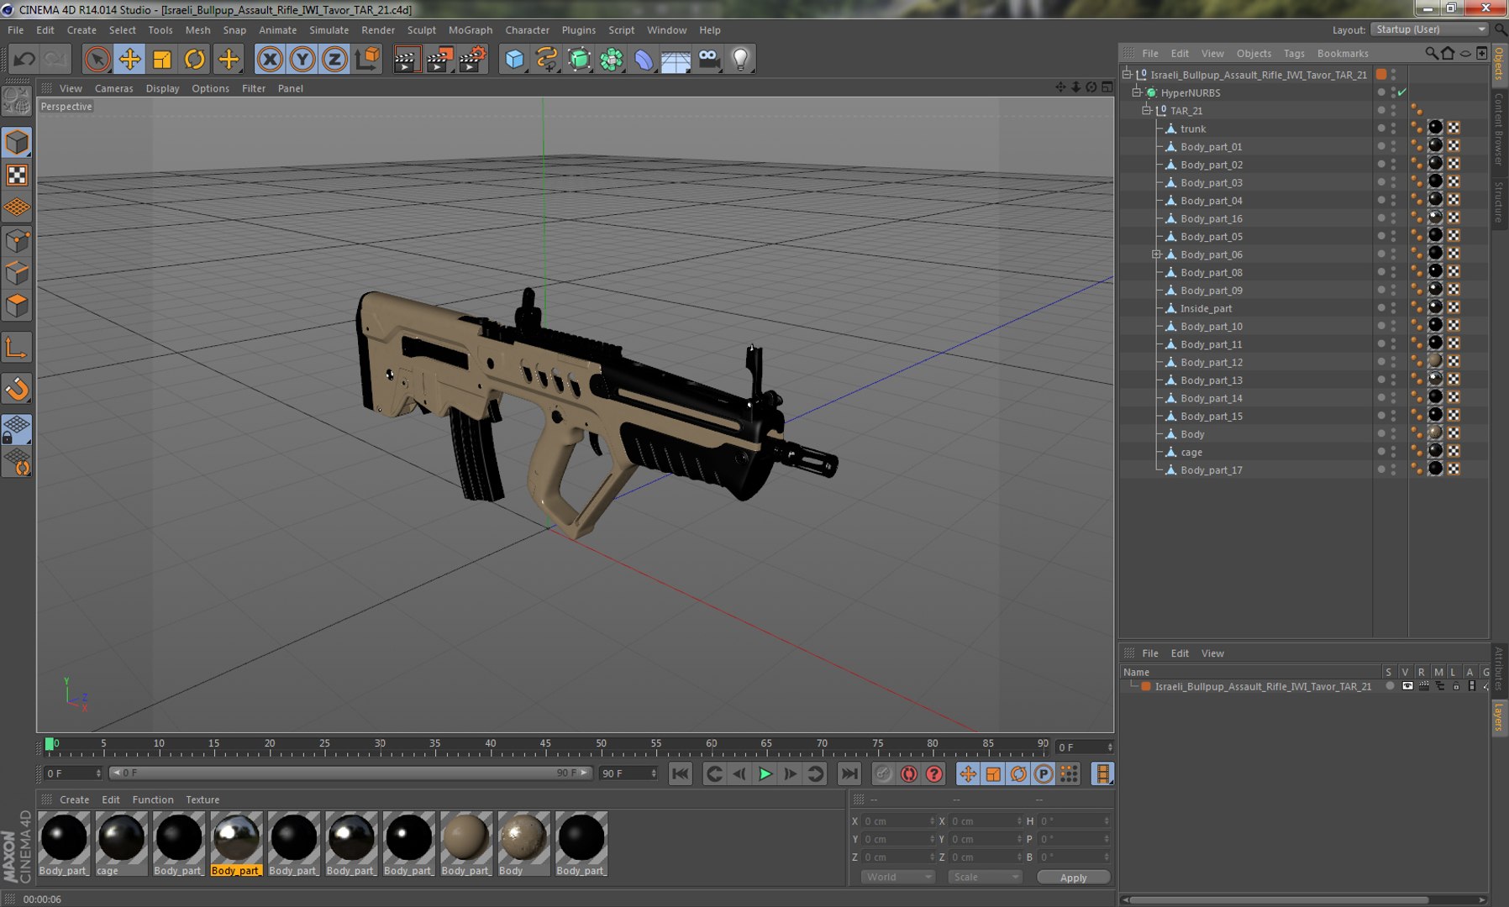Enable Polygons mode
Image resolution: width=1509 pixels, height=907 pixels.
[17, 306]
